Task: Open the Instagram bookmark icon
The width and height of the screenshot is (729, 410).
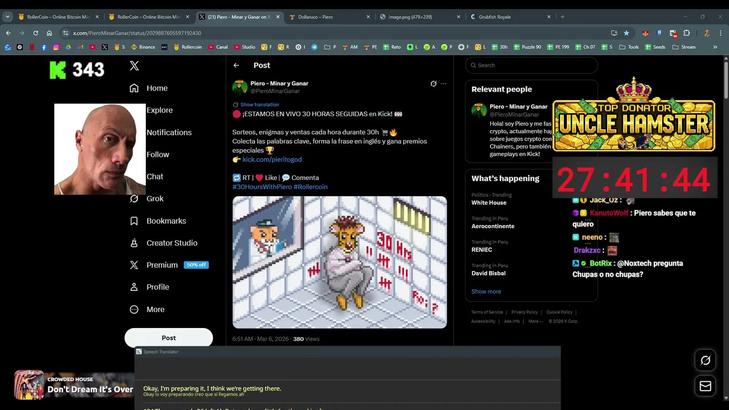Action: point(56,47)
